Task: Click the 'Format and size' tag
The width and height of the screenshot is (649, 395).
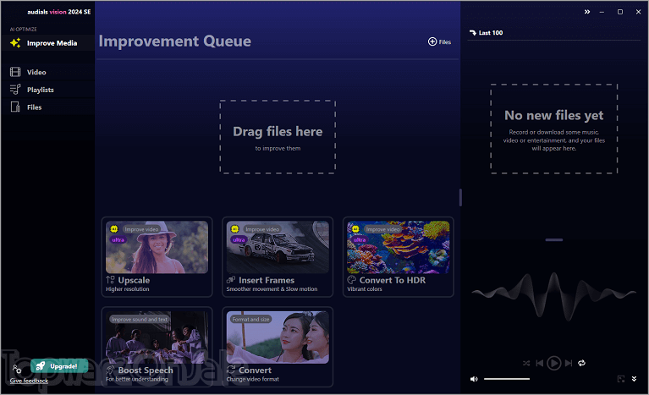Action: point(250,320)
